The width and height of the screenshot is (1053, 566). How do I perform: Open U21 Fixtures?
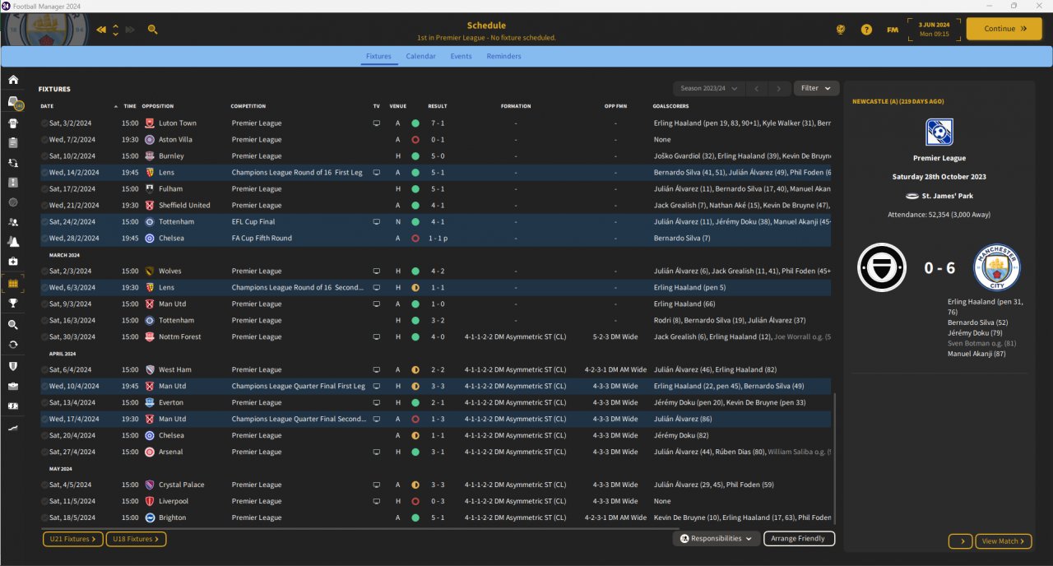pos(72,539)
